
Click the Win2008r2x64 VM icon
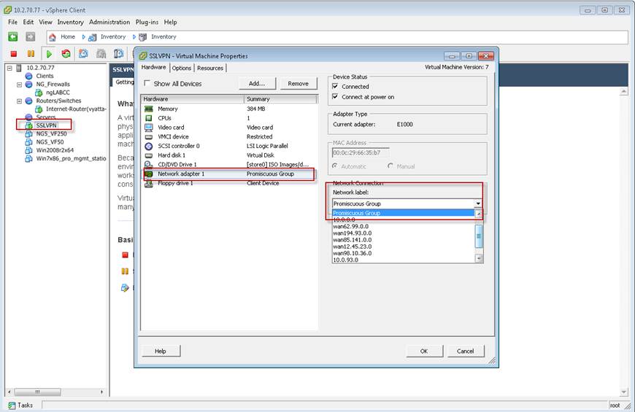click(x=28, y=150)
